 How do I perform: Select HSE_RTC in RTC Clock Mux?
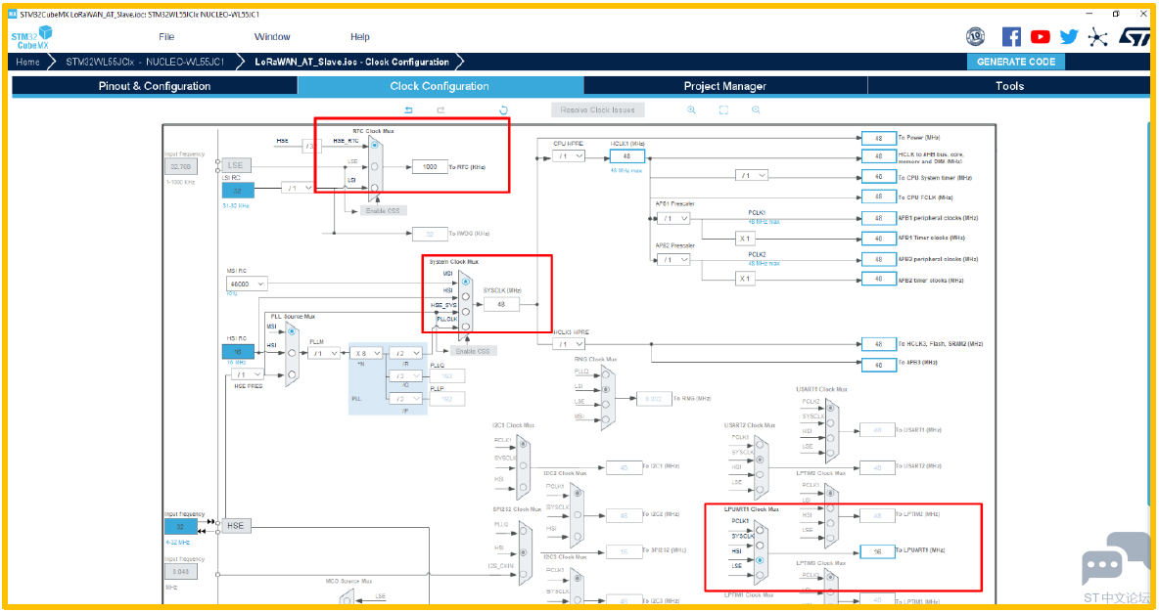375,146
